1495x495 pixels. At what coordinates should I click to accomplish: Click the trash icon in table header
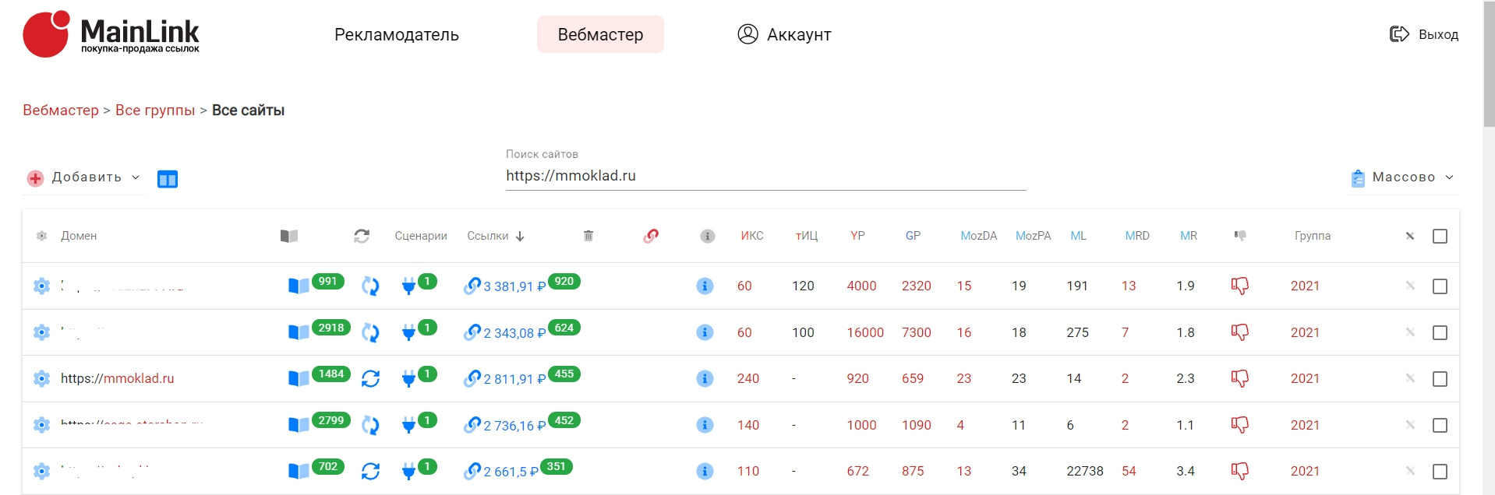tap(588, 236)
